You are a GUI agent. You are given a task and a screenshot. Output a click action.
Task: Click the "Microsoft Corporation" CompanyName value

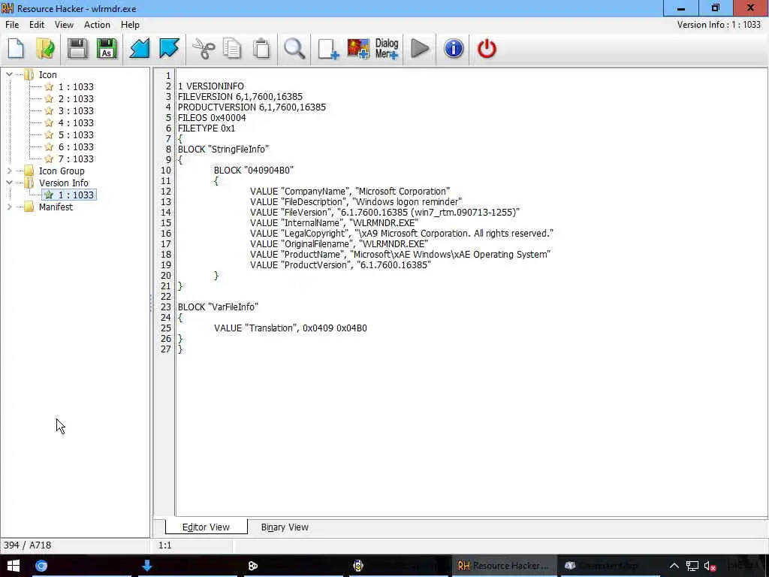pyautogui.click(x=403, y=192)
